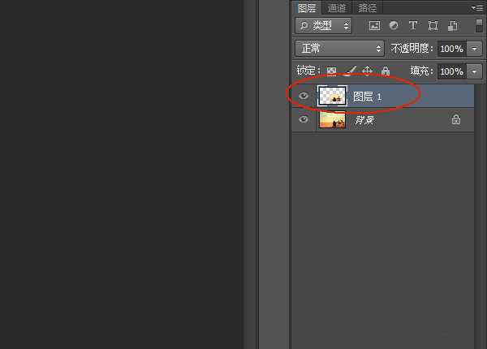
Task: Expand the 不透明度 opacity slider arrow
Action: tap(474, 49)
